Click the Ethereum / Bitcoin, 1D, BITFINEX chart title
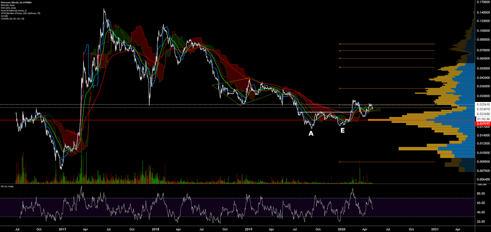The image size is (491, 232). pos(16,2)
